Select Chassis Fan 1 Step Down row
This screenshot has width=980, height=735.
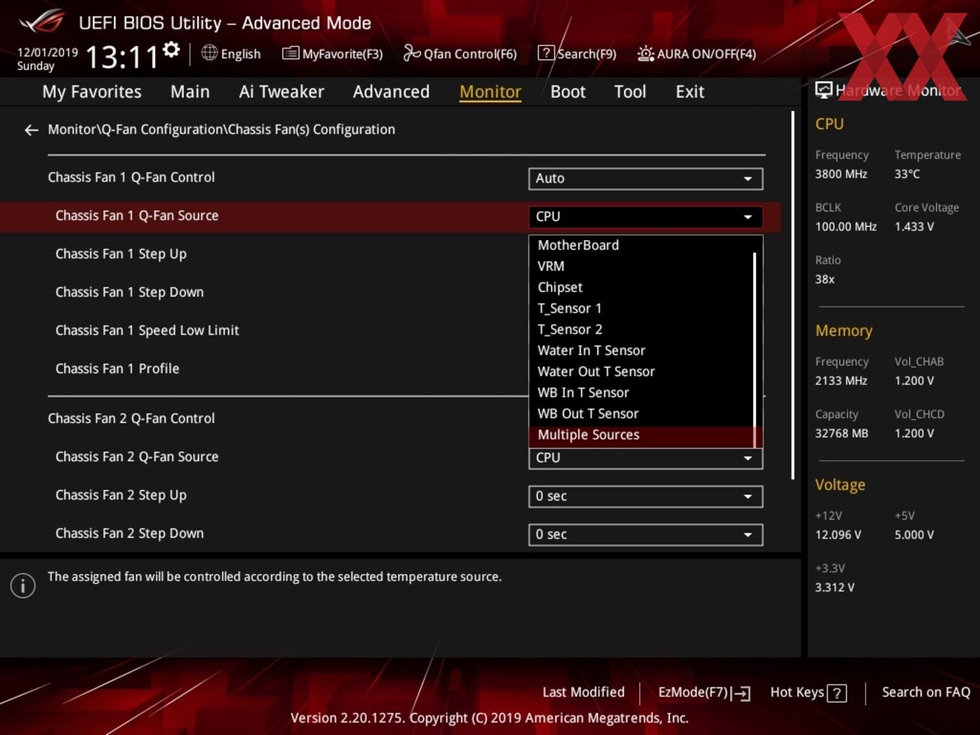point(130,293)
